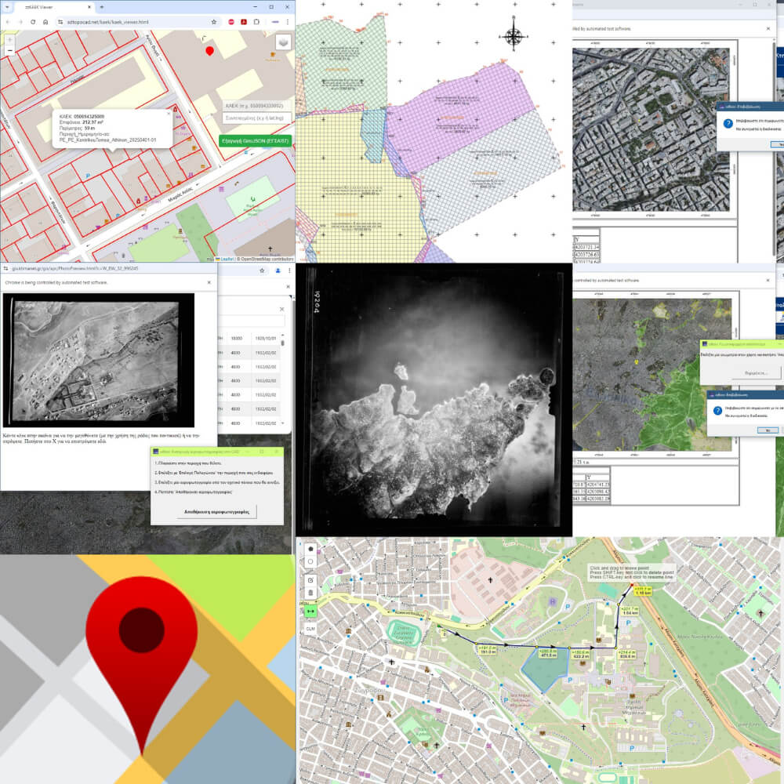
Task: Open the tab search dropdown arrow
Action: coord(7,7)
